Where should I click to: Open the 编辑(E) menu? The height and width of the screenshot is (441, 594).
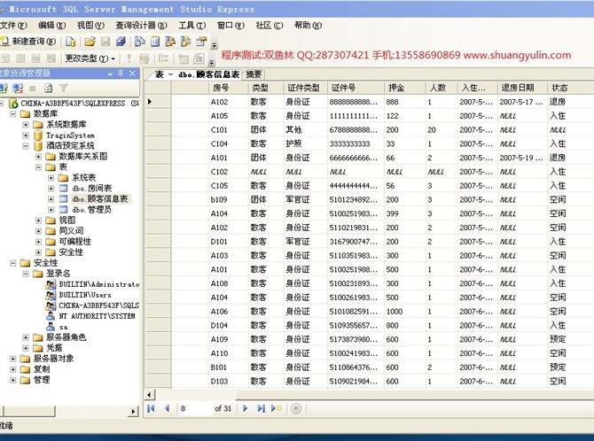tap(52, 26)
